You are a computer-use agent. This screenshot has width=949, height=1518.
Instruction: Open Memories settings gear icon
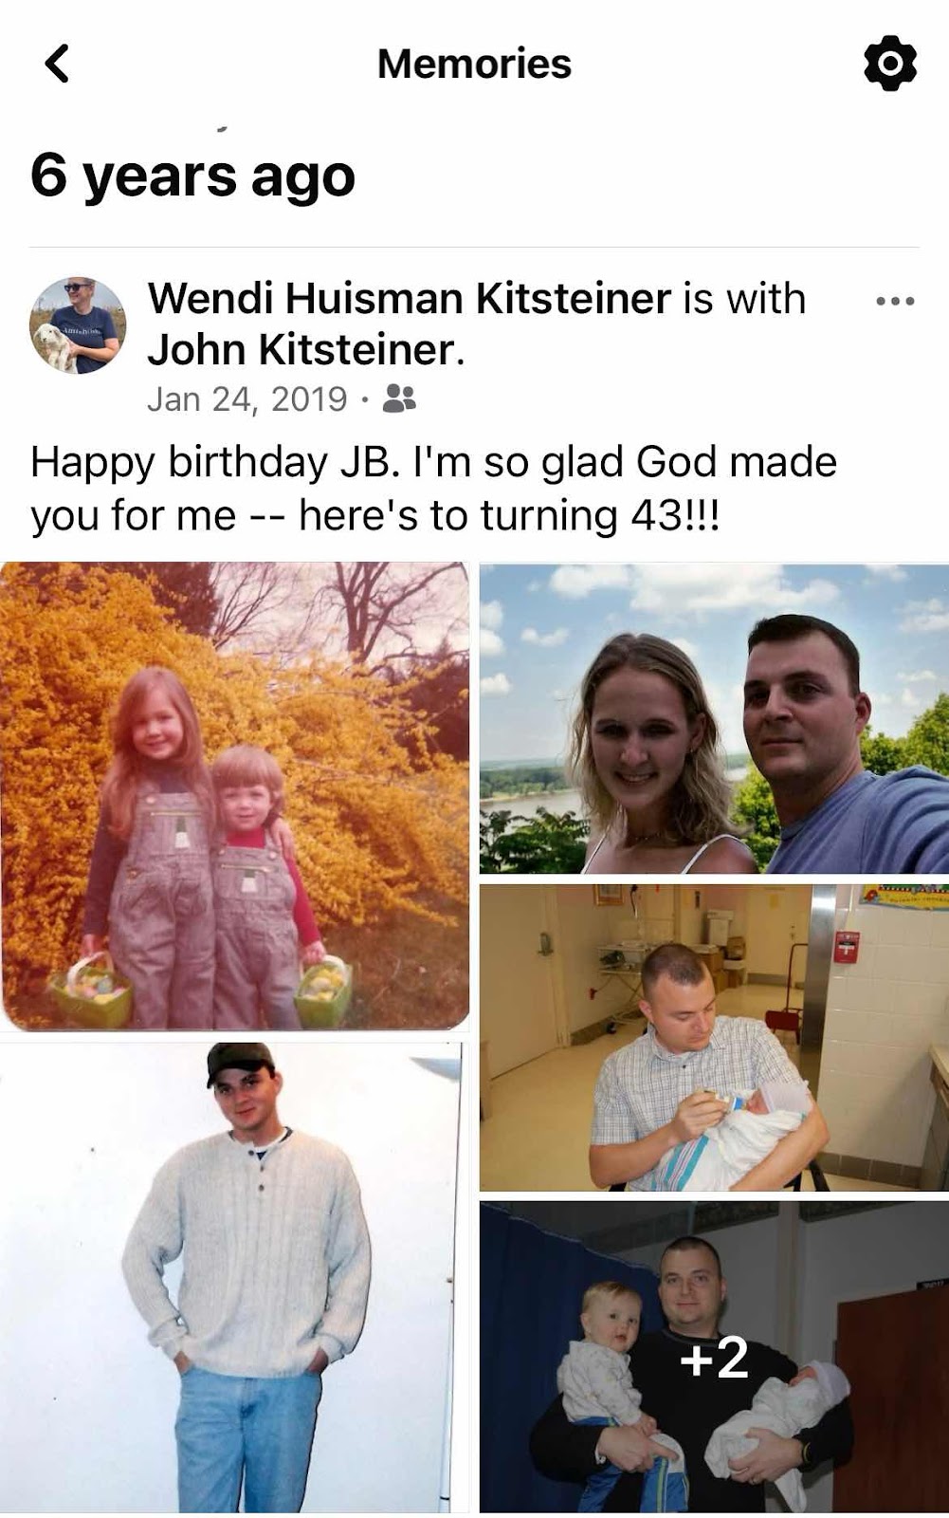point(890,64)
